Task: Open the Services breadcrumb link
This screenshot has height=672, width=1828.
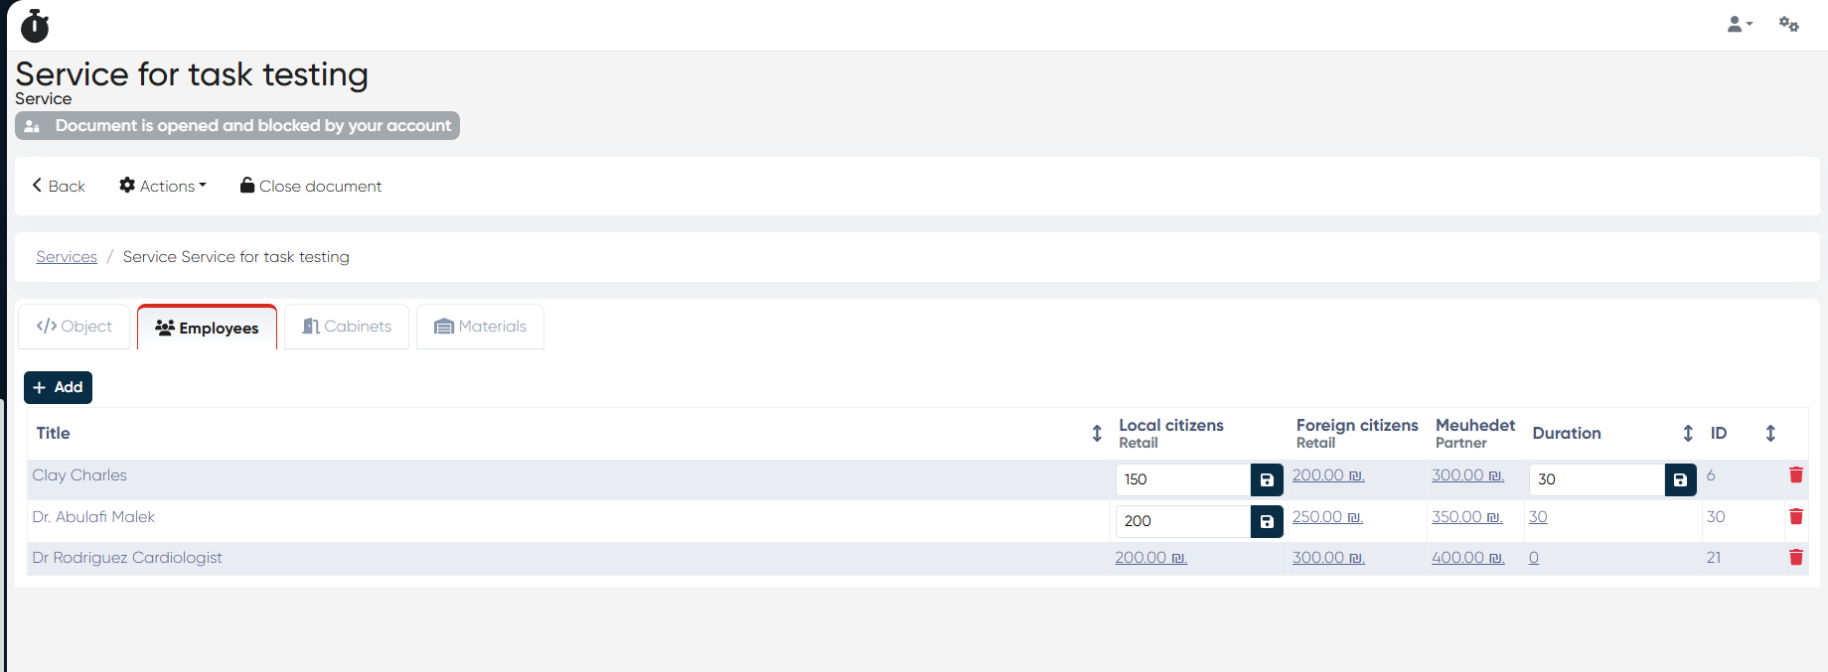Action: pos(67,257)
